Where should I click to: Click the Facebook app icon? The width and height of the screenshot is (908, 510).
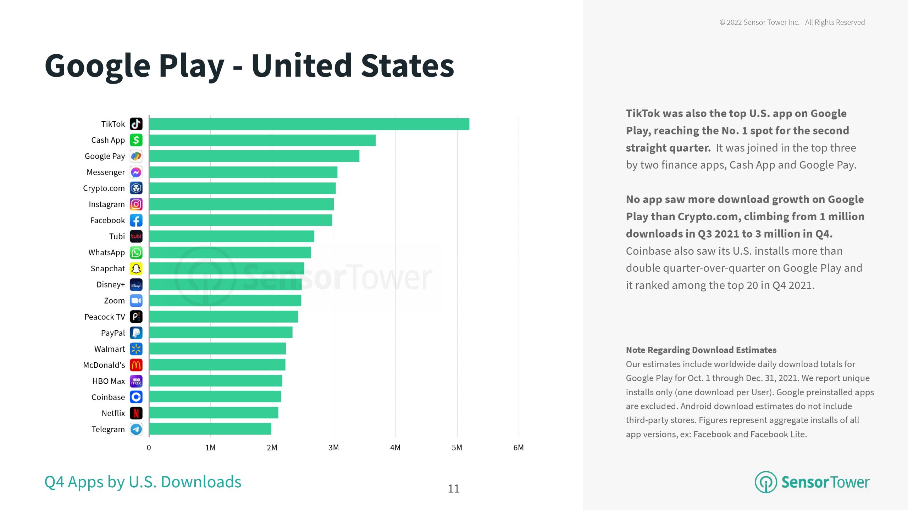pos(136,220)
